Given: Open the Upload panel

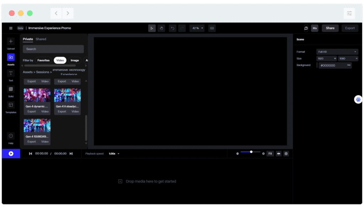Looking at the screenshot, I should [x=11, y=43].
